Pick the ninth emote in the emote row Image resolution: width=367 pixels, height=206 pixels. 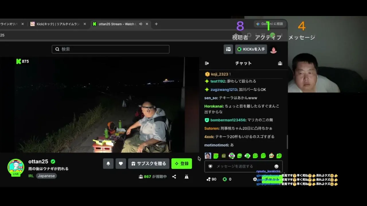[271, 156]
